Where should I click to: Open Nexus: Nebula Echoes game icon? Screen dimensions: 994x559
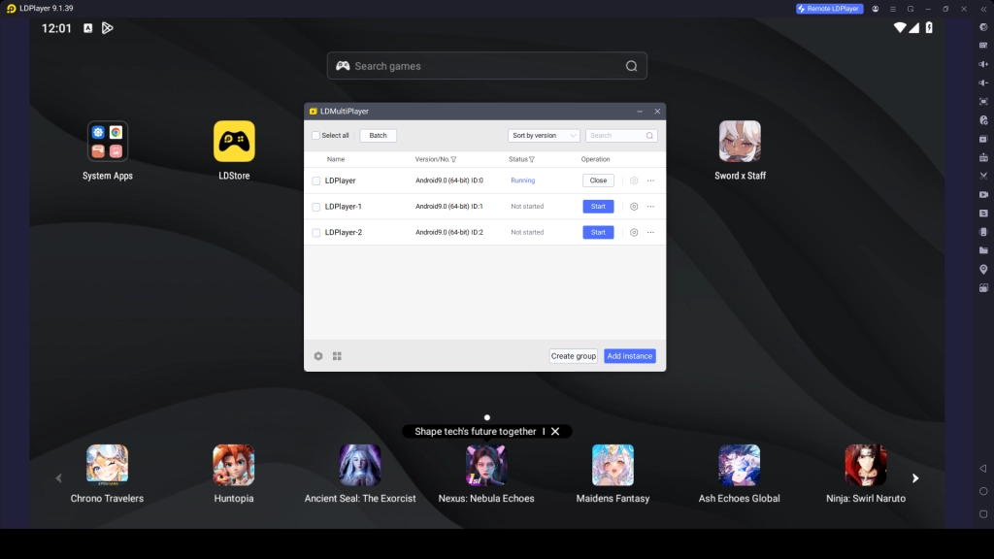pyautogui.click(x=486, y=465)
